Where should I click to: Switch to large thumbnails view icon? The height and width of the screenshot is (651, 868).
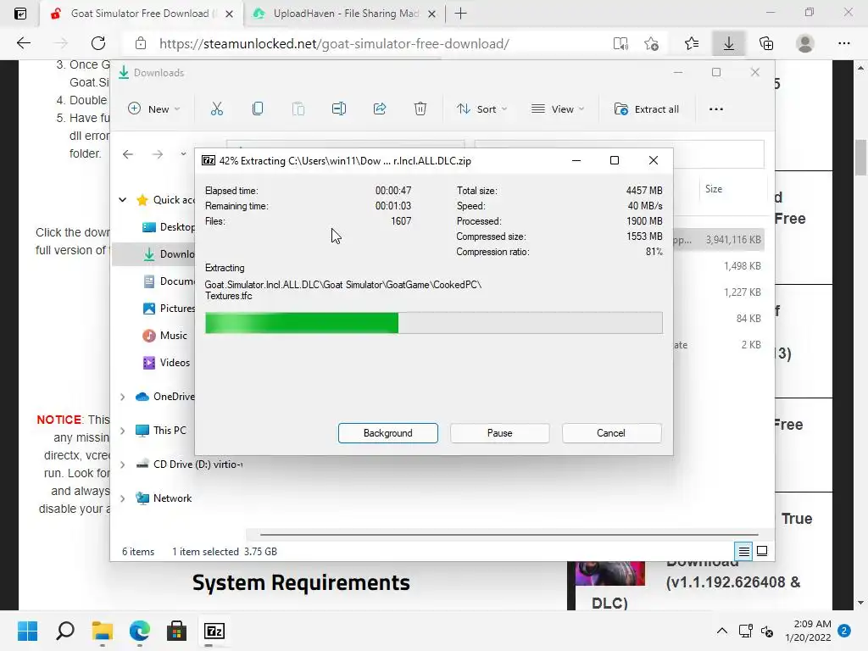762,551
